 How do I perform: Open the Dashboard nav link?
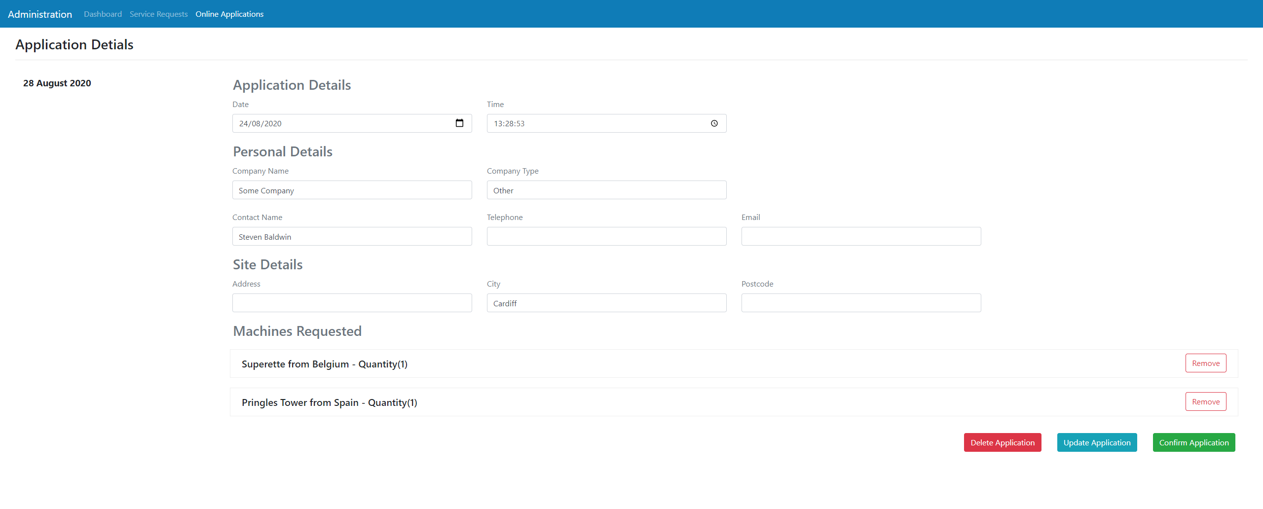[103, 14]
